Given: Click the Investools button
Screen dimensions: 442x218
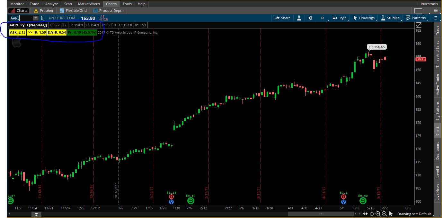Looking at the screenshot, I should (x=429, y=4).
